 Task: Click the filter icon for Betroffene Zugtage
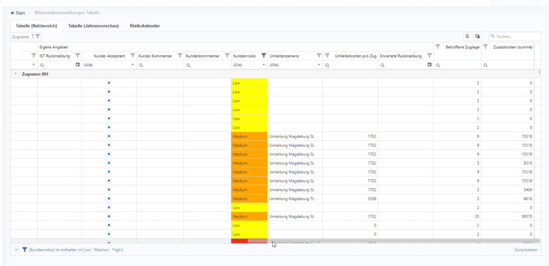click(437, 47)
